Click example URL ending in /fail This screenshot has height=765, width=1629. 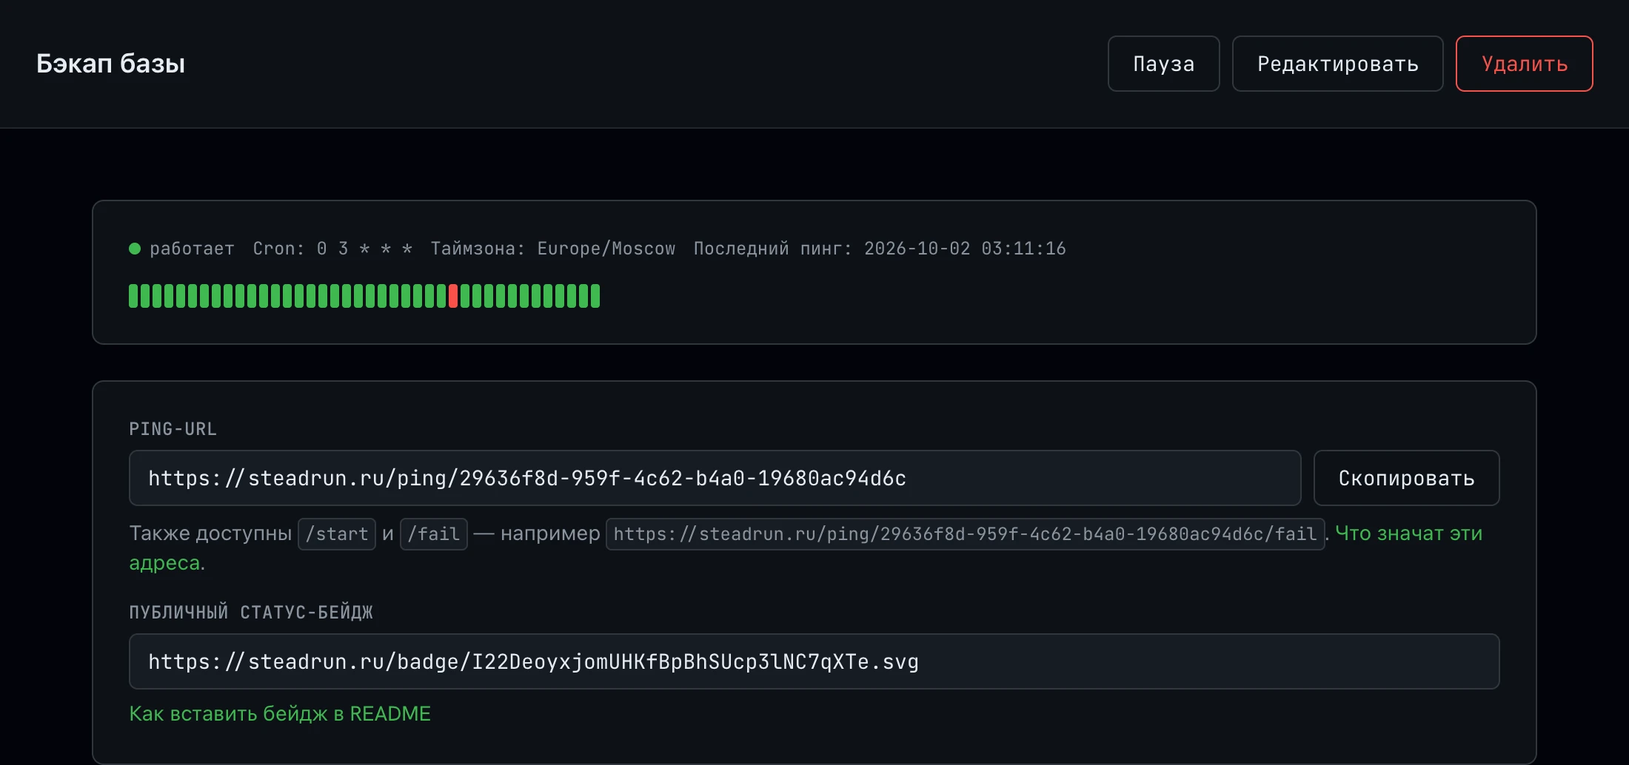click(965, 534)
